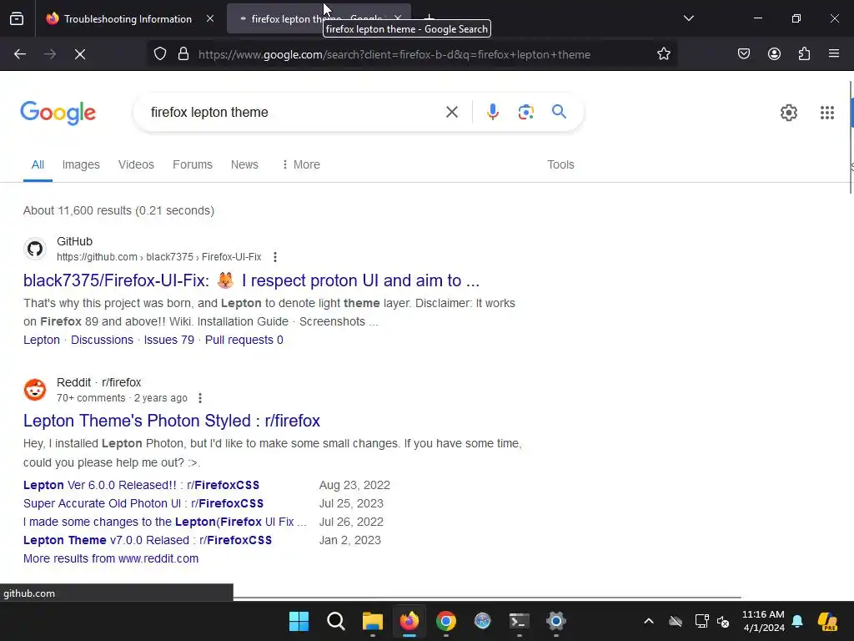
Task: Open Lepton Theme's Photon Styled result
Action: (x=172, y=421)
